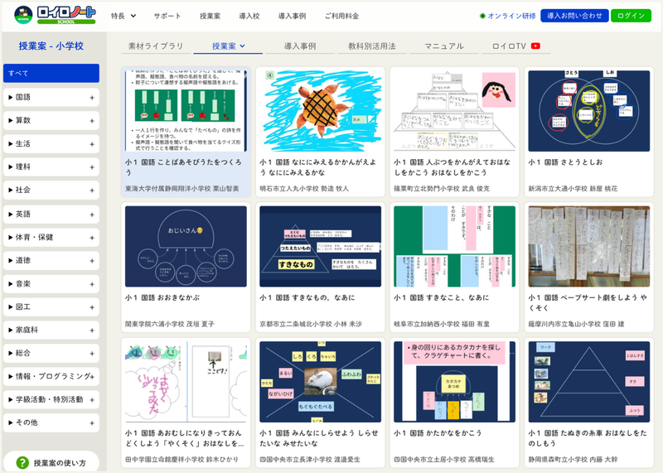Switch to the 素材ライブラリ tab
Image resolution: width=663 pixels, height=473 pixels.
pos(156,46)
